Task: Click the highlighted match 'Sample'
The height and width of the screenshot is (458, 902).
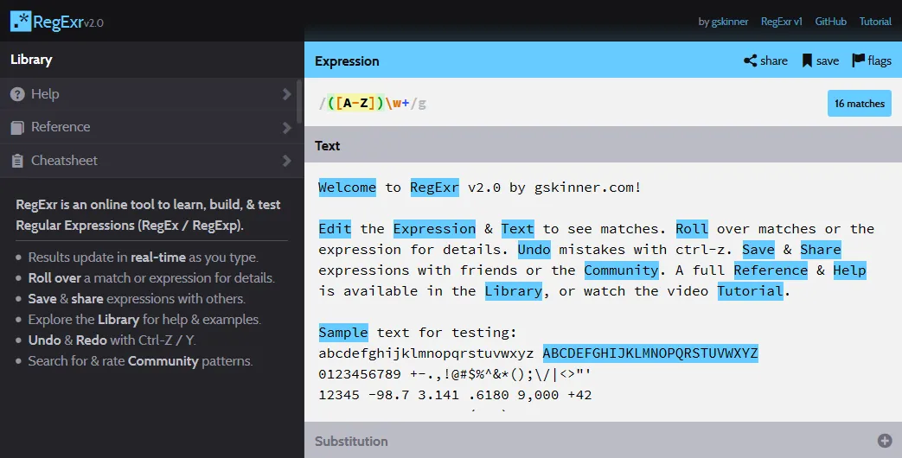Action: coord(343,332)
